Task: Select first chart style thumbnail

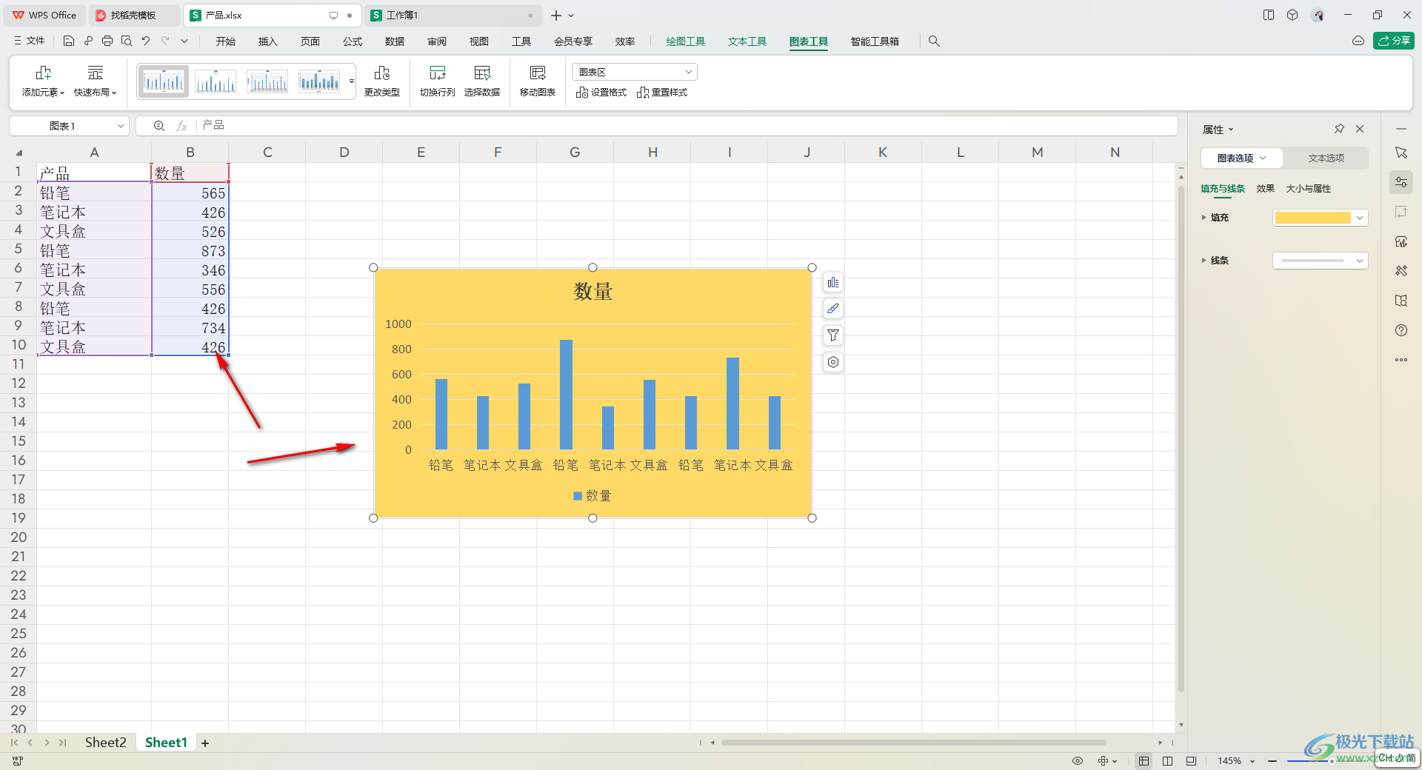Action: 164,81
